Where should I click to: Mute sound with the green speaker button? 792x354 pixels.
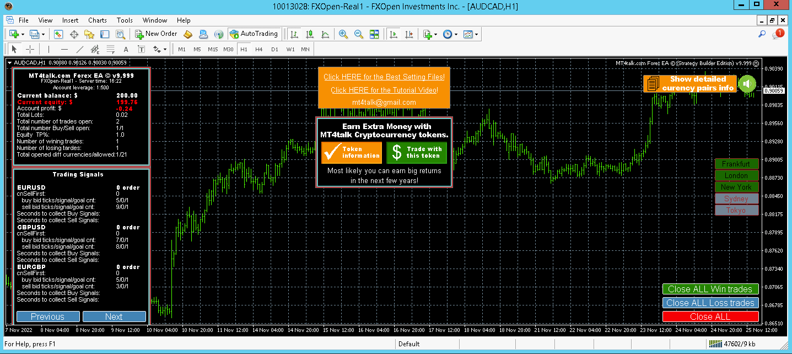coord(747,84)
